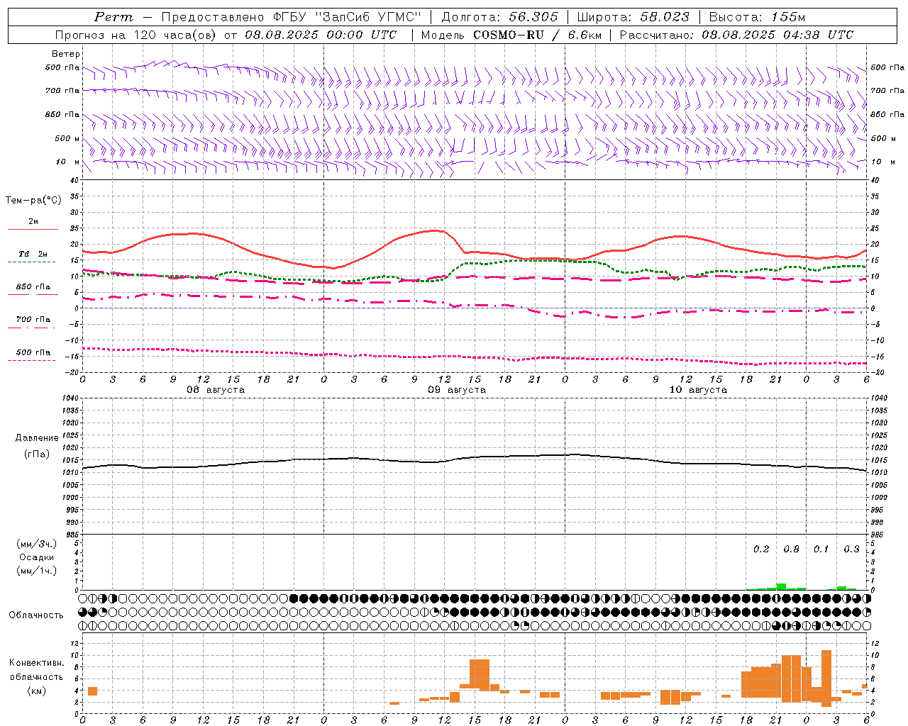This screenshot has height=726, width=908.
Task: Click the 'Долгота: 56.305' longitude value
Action: pos(499,17)
